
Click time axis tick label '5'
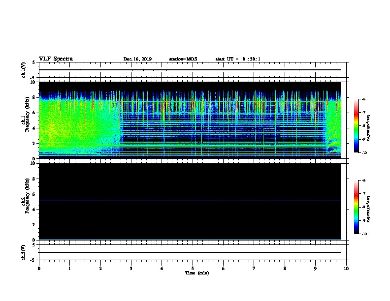click(x=193, y=268)
